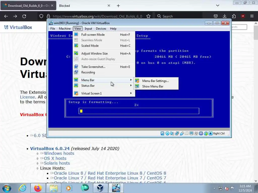Click network adapter status icon
This screenshot has height=193, width=258.
(x=177, y=133)
